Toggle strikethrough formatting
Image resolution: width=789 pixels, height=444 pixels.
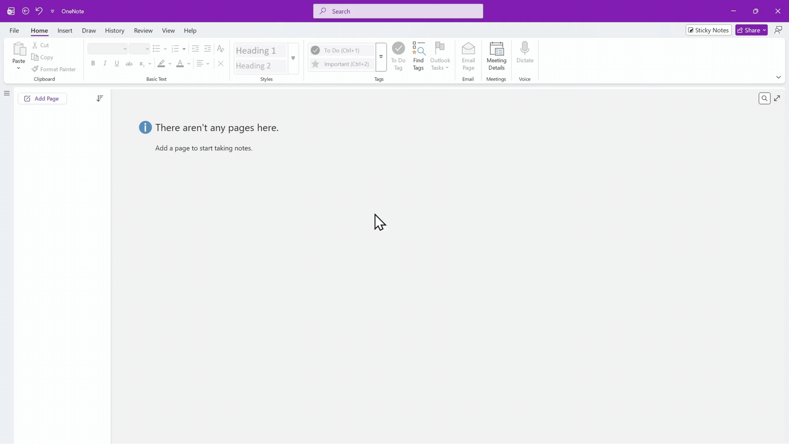click(x=129, y=63)
